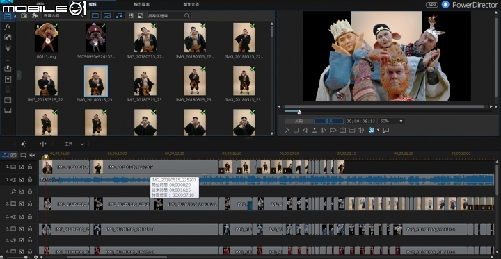Uncheck audio track 1 enable checkbox

[22, 180]
